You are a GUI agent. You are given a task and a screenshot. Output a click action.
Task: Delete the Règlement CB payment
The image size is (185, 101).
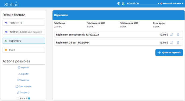(x=178, y=42)
